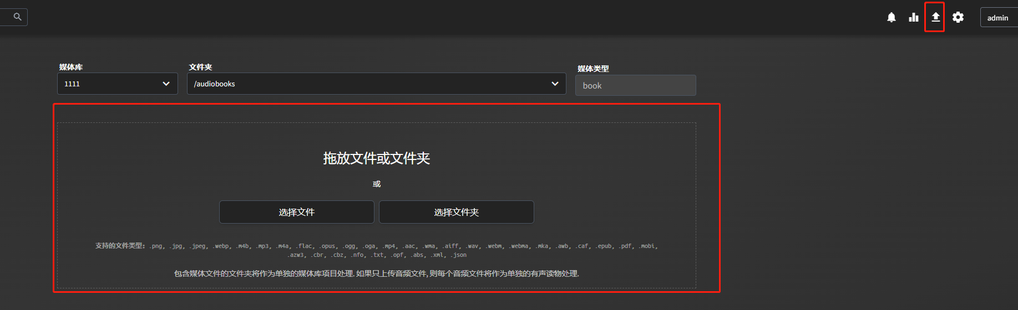Click the 或 separator text
This screenshot has width=1018, height=310.
(377, 184)
